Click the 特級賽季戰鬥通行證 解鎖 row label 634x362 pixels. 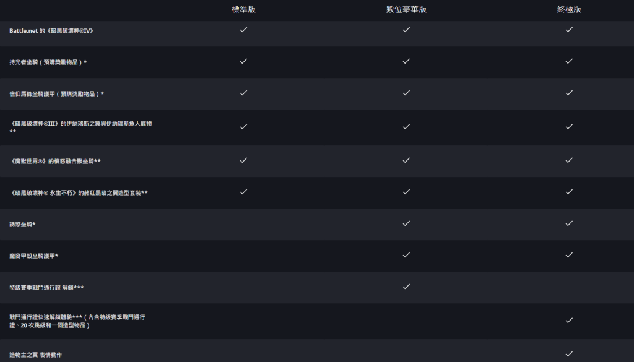tap(46, 288)
